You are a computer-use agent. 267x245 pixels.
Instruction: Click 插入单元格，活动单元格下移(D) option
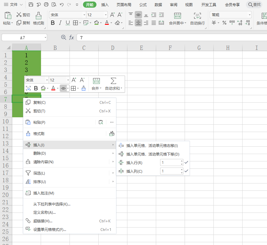pos(153,154)
